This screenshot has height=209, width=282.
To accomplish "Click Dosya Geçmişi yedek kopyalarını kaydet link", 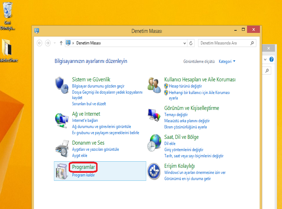I will pyautogui.click(x=107, y=95).
